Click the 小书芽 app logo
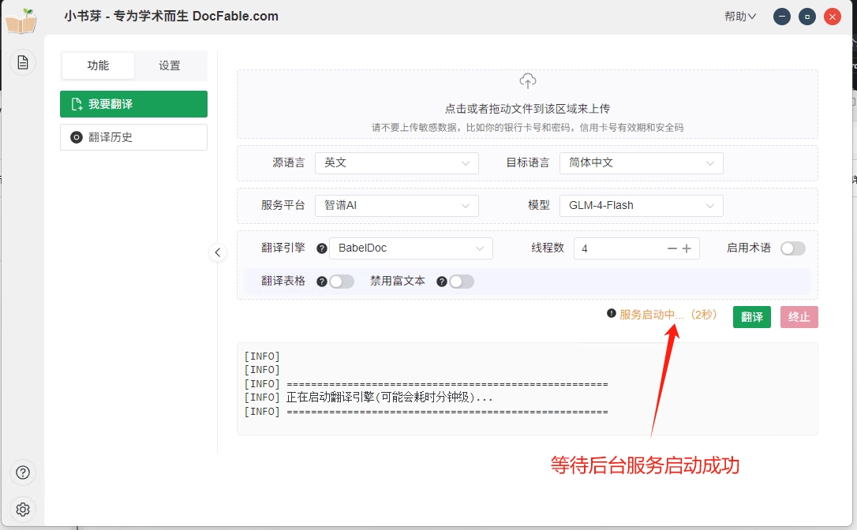 pyautogui.click(x=21, y=21)
